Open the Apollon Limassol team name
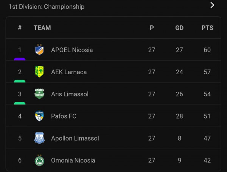 pyautogui.click(x=75, y=138)
